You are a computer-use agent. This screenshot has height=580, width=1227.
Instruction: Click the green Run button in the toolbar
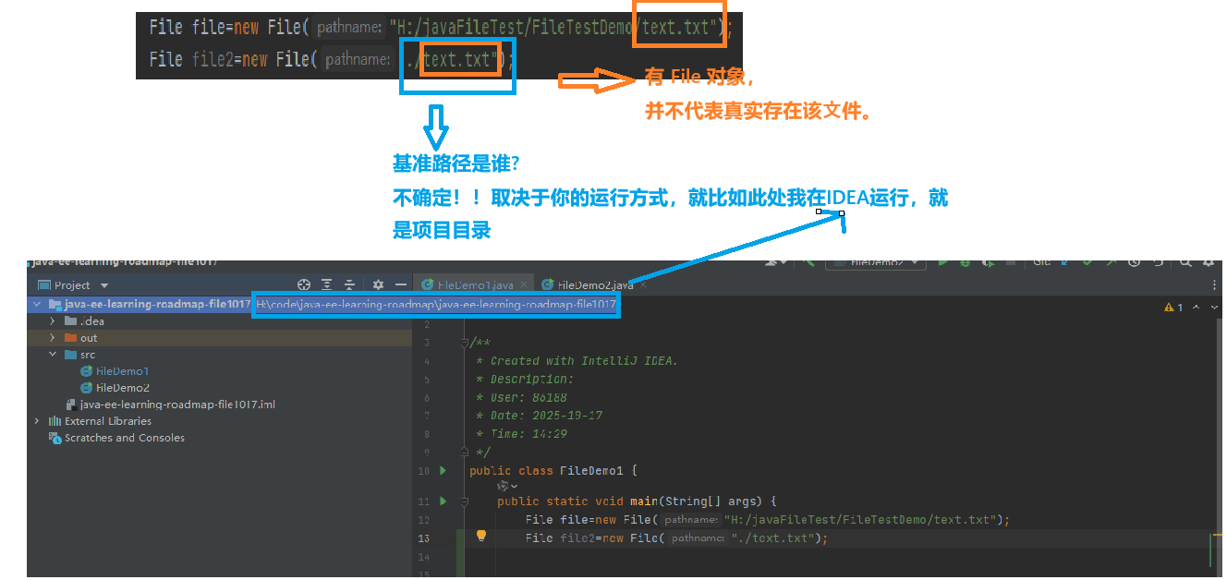coord(943,262)
